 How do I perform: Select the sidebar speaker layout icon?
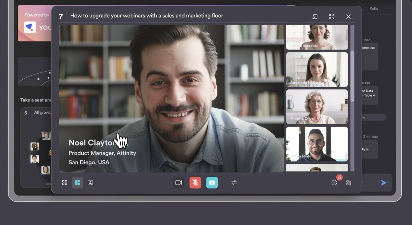point(77,183)
